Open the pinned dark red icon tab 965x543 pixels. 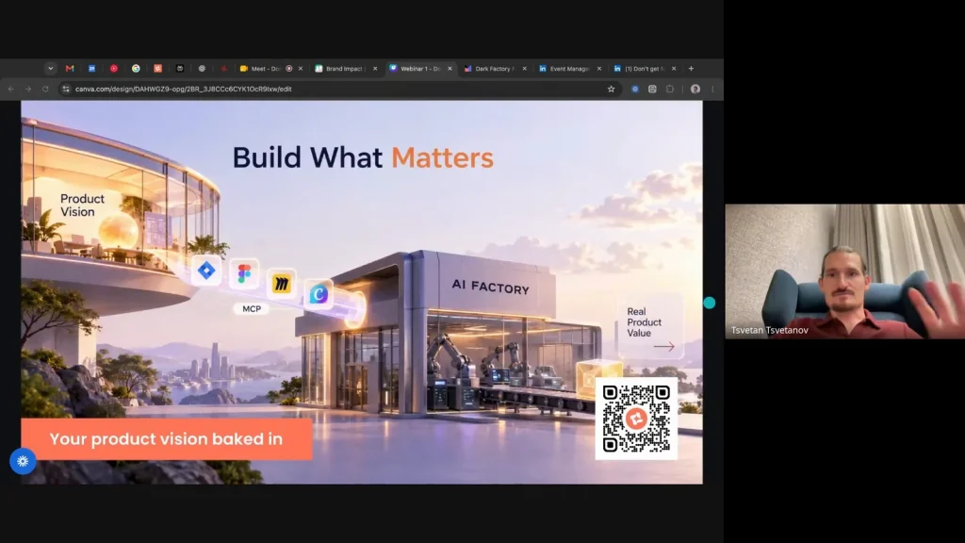(x=224, y=68)
